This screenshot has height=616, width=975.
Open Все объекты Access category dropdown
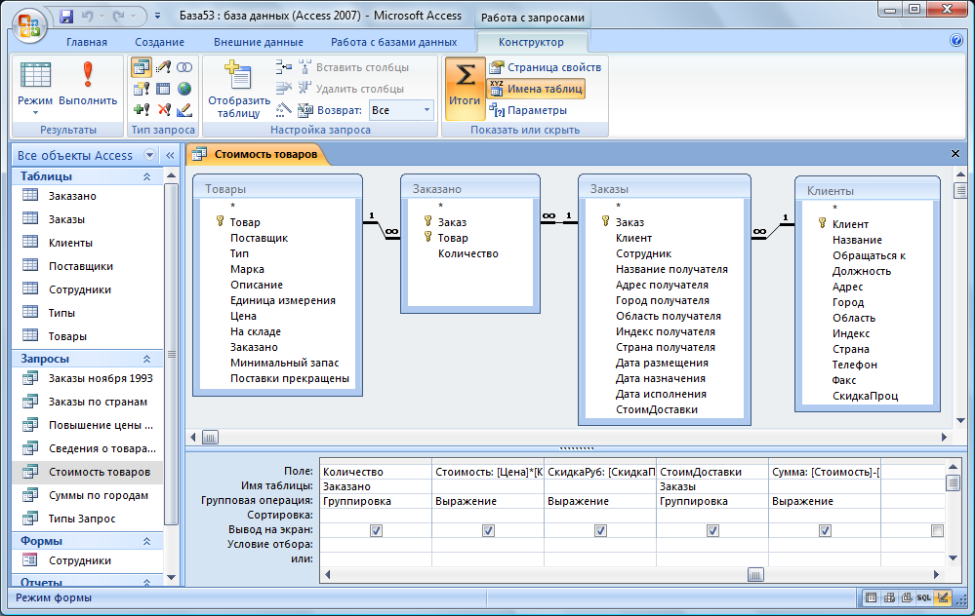pyautogui.click(x=149, y=155)
